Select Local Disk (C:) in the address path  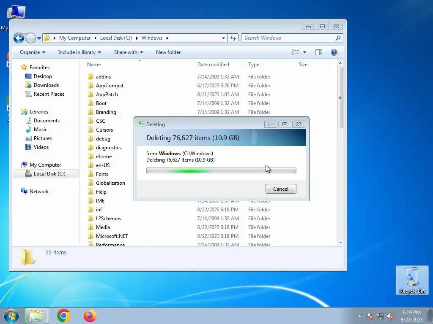pyautogui.click(x=116, y=38)
